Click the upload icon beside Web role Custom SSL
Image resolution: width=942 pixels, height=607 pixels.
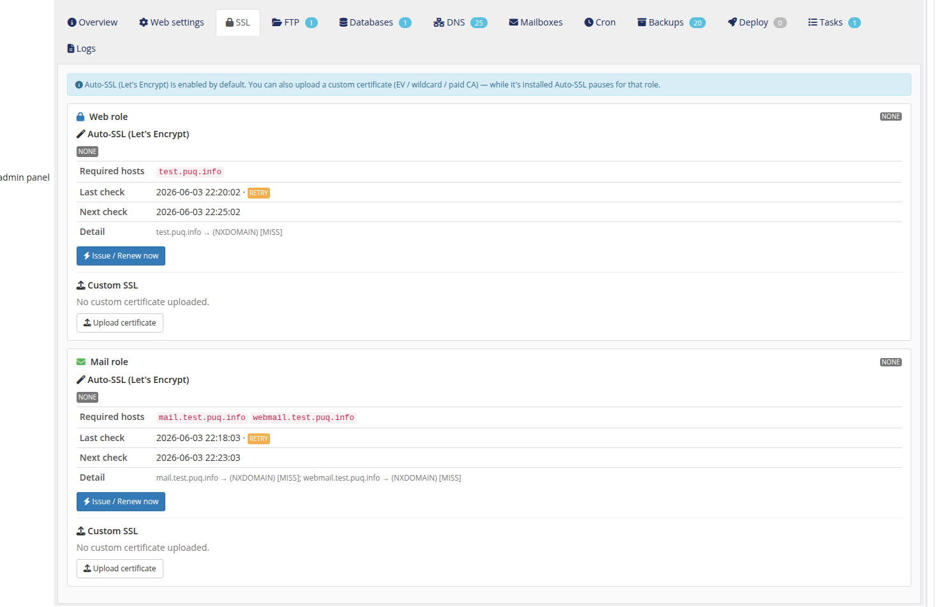[81, 285]
